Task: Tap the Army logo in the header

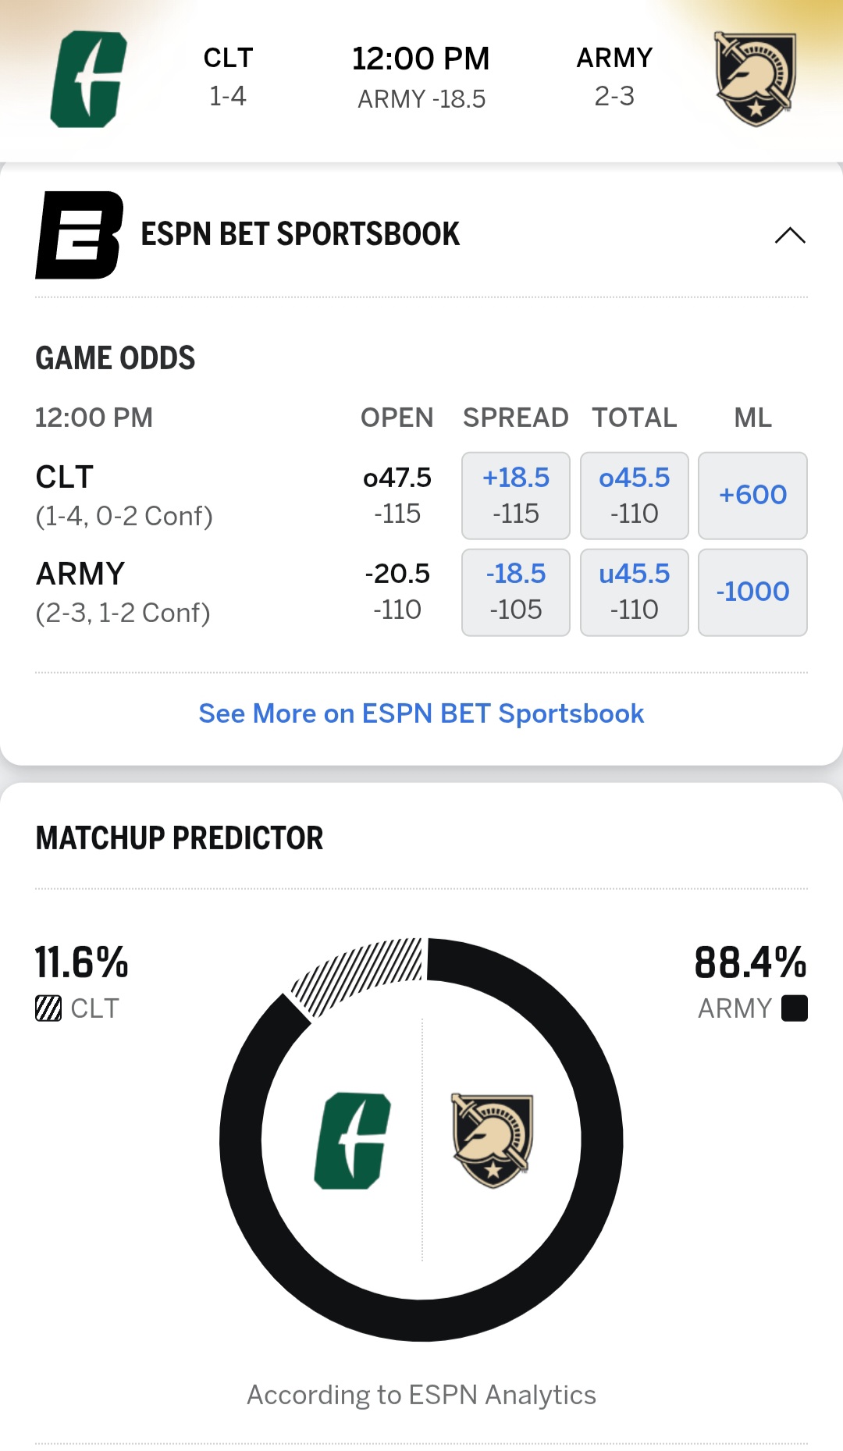Action: click(x=755, y=79)
